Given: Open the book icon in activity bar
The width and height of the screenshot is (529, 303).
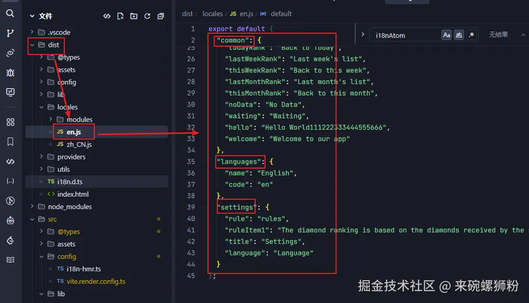Looking at the screenshot, I should point(10,260).
